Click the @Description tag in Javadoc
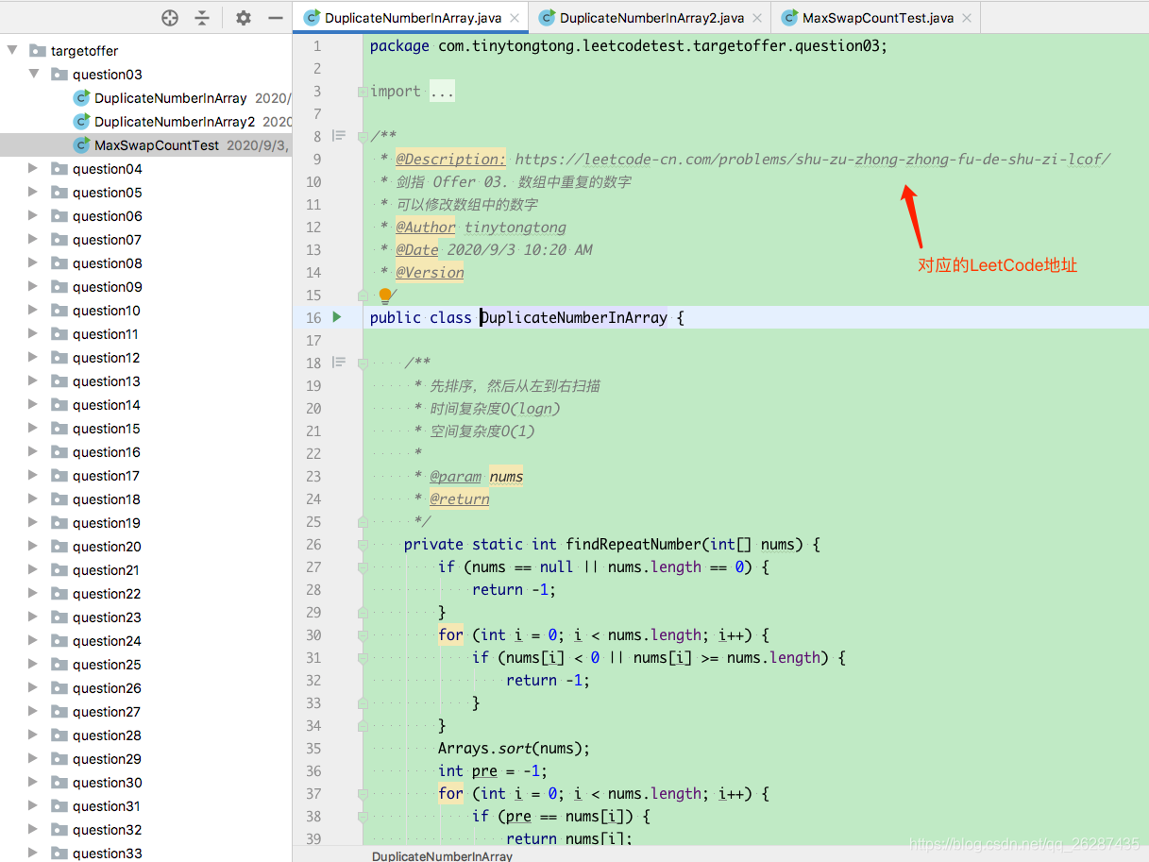 (x=450, y=160)
